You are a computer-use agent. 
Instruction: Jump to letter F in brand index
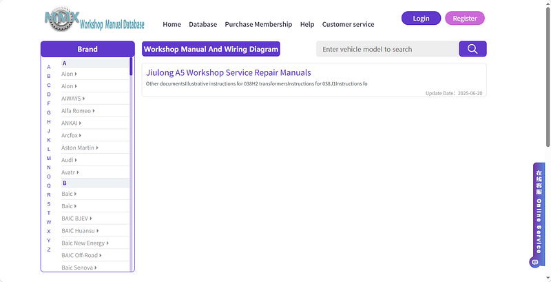pyautogui.click(x=49, y=103)
